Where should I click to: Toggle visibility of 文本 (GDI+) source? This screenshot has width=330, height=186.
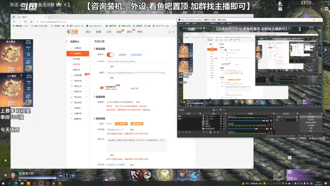[x=221, y=119]
